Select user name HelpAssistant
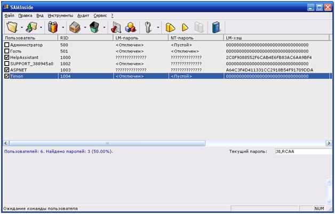Image resolution: width=335 pixels, height=214 pixels. 25,57
